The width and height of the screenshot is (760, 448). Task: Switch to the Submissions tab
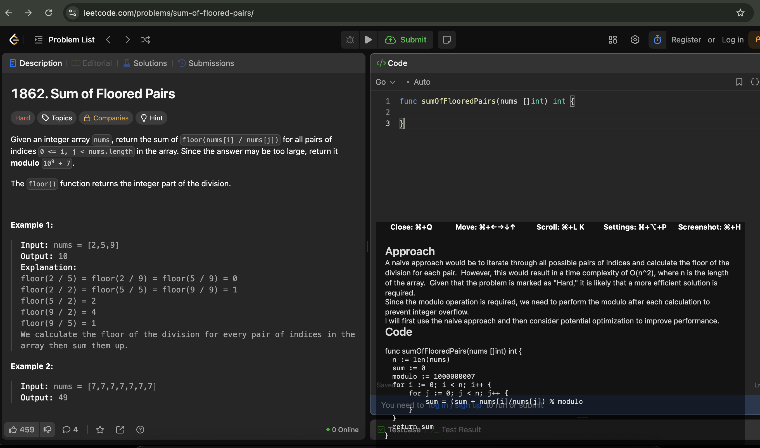click(206, 63)
